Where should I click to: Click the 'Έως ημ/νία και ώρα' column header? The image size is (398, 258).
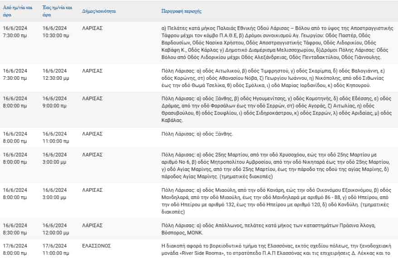click(57, 11)
